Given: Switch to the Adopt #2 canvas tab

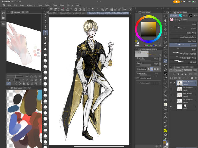Looking at the screenshot, I should point(80,13).
